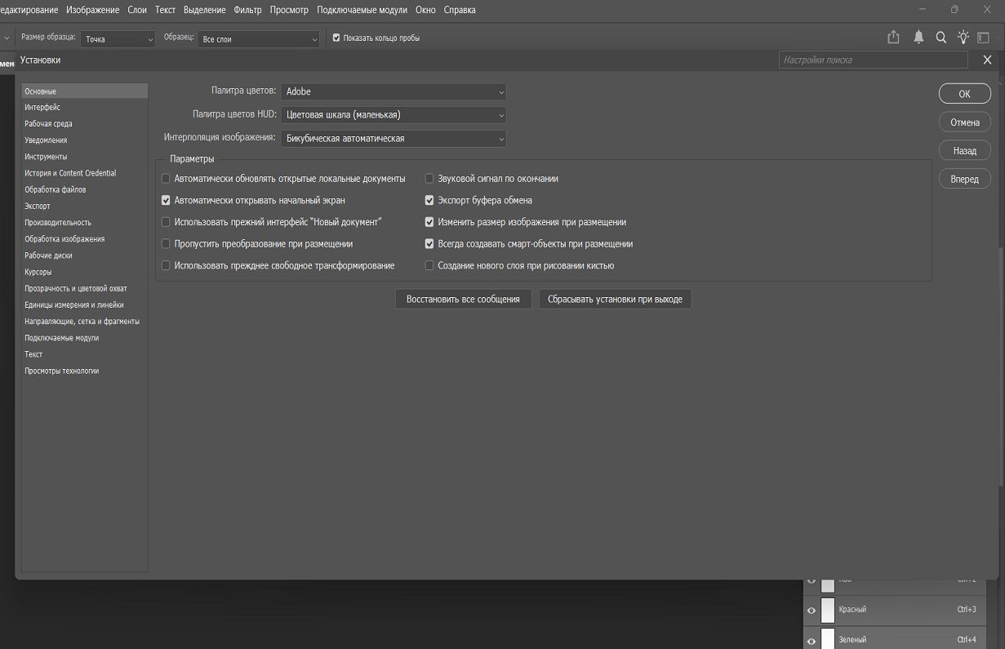Image resolution: width=1005 pixels, height=649 pixels.
Task: Uncheck Экспорт буфера обмена
Action: [429, 200]
